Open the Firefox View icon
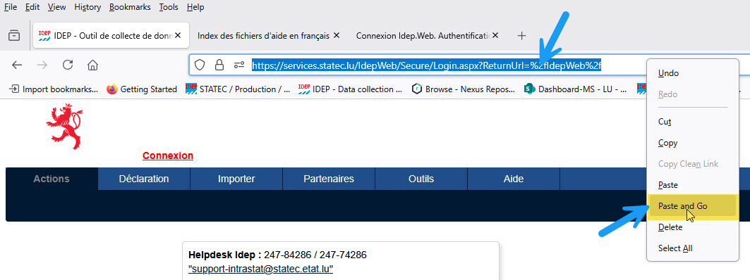Viewport: 750px width, 280px height. tap(14, 35)
